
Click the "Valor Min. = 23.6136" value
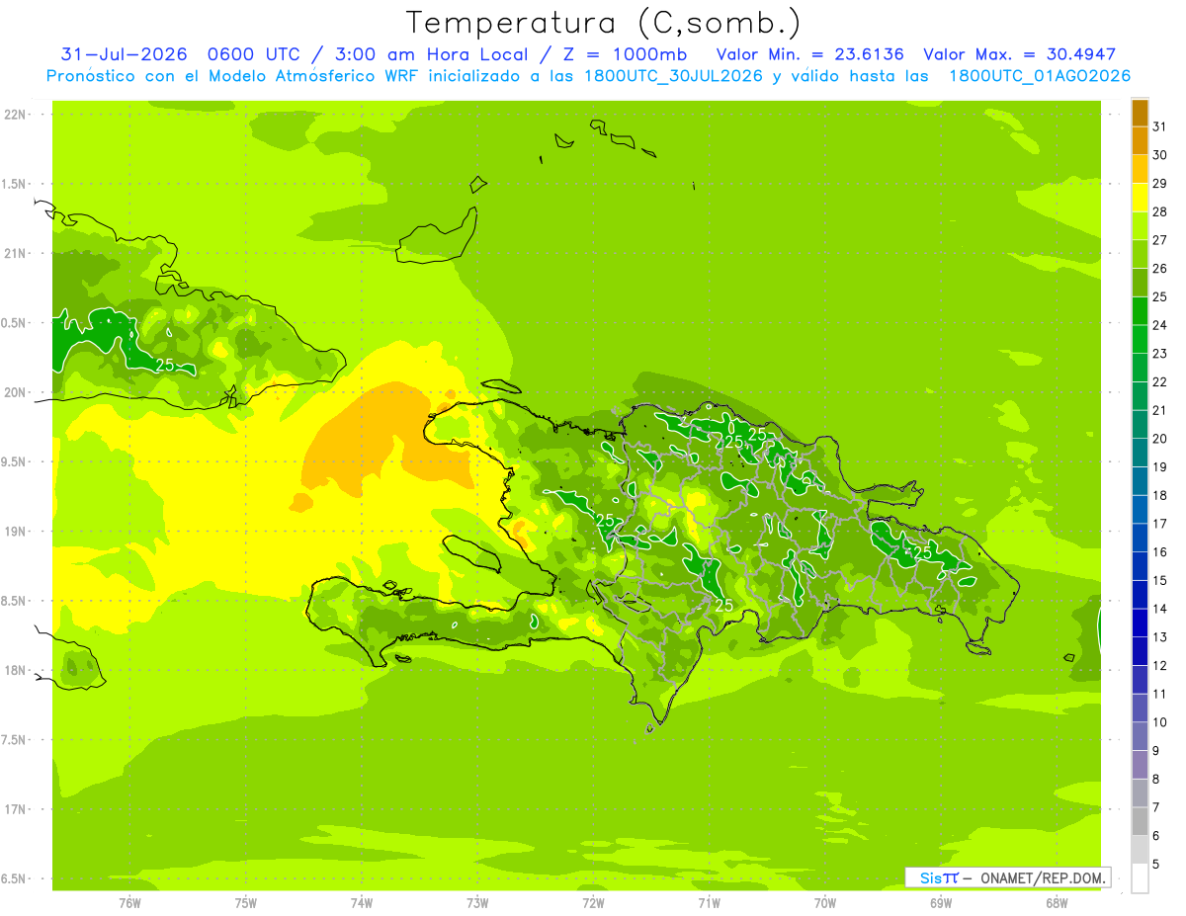pyautogui.click(x=809, y=54)
